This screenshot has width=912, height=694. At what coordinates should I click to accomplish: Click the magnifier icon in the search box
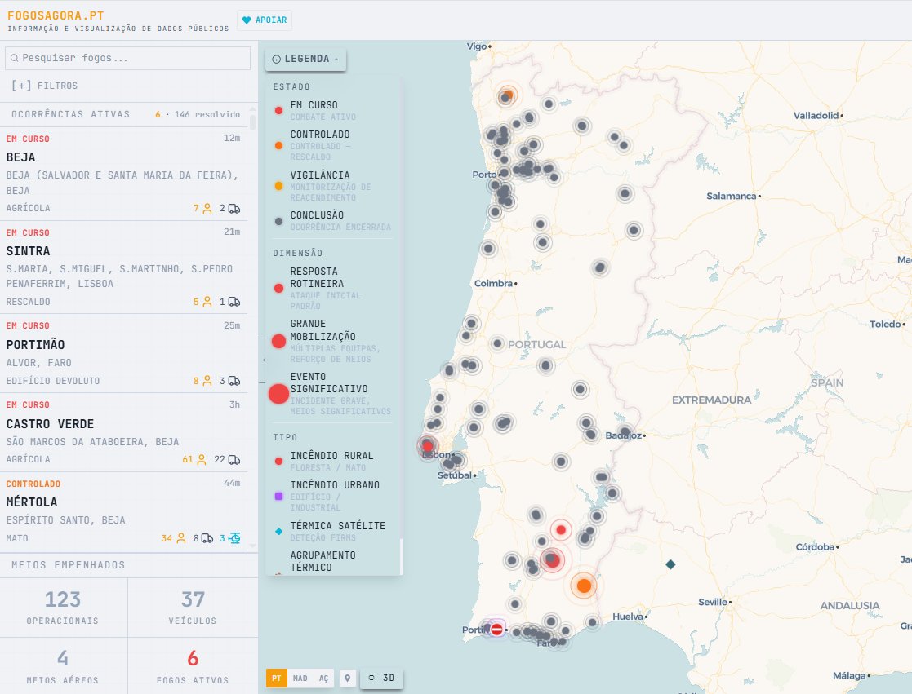pos(15,58)
